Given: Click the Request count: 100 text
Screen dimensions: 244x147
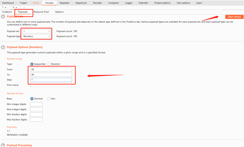Looking at the screenshot, I should [67, 36].
